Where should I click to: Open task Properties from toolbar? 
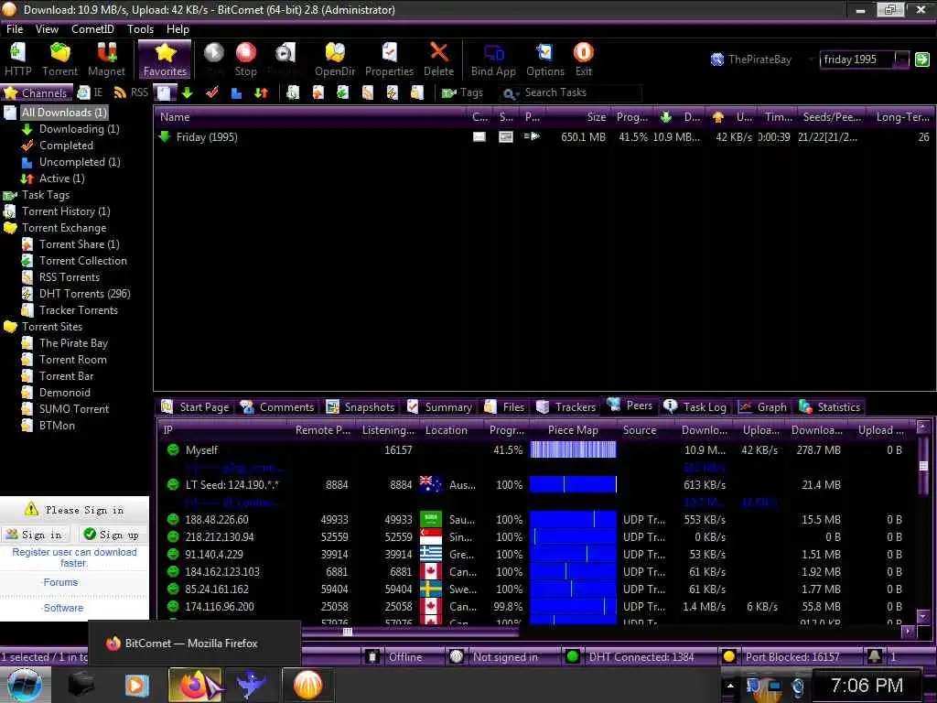(389, 59)
